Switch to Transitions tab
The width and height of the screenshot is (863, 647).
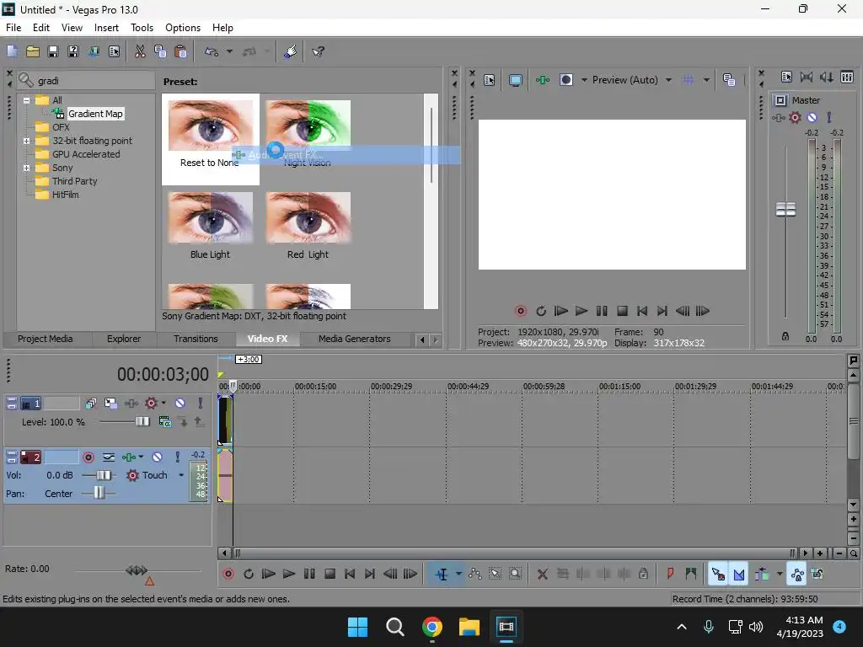196,339
